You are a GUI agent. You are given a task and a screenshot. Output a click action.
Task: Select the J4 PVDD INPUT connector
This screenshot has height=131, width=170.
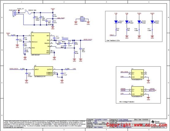14,13
